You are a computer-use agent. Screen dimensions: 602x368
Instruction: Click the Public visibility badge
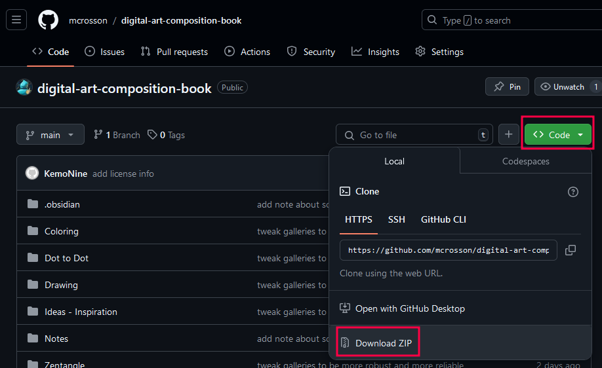pos(232,87)
